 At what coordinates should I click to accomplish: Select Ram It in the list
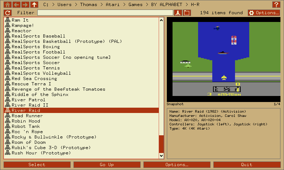(81, 20)
